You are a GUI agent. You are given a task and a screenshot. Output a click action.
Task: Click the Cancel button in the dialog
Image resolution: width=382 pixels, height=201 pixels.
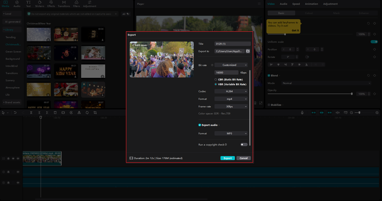point(244,158)
